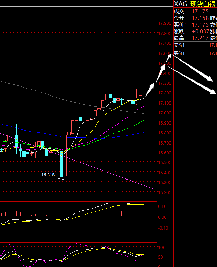Click the 17.700 price axis label

pos(165,43)
